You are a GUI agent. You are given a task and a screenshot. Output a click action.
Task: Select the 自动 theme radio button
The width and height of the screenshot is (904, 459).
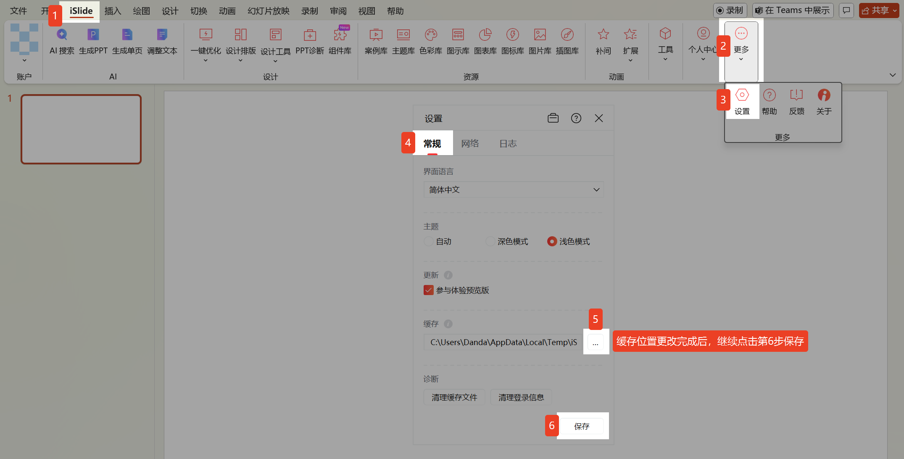point(428,241)
